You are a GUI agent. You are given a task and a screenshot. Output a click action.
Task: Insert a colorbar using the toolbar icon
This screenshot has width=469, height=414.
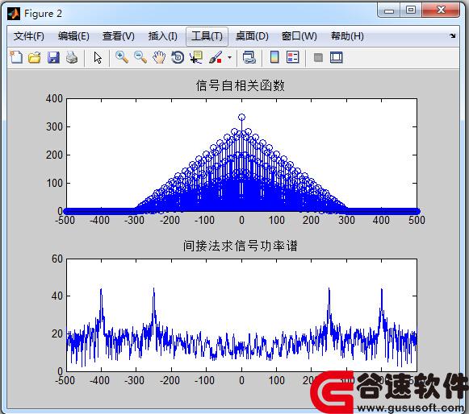[x=274, y=57]
